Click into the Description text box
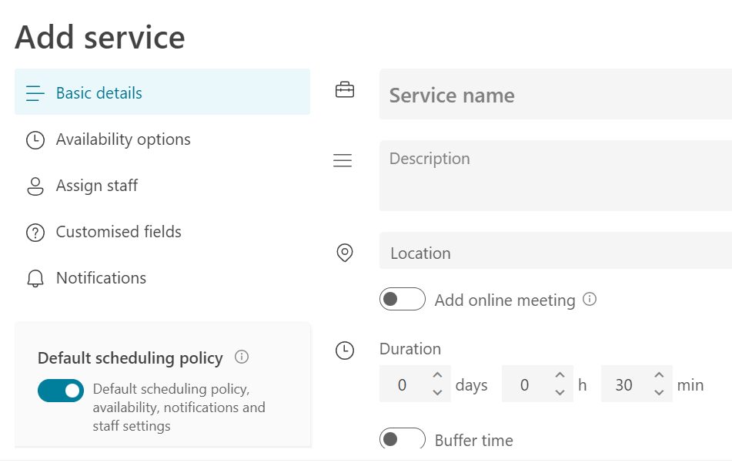The image size is (732, 463). coord(554,175)
